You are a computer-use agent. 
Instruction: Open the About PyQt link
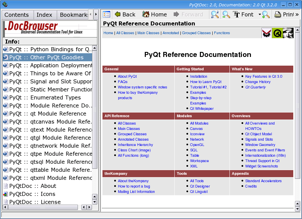pyautogui.click(x=127, y=76)
